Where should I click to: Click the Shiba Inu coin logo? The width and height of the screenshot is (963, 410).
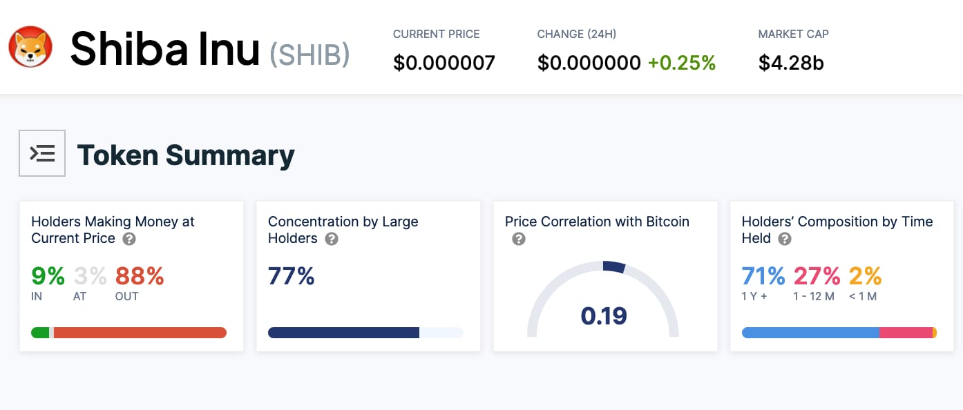coord(30,47)
